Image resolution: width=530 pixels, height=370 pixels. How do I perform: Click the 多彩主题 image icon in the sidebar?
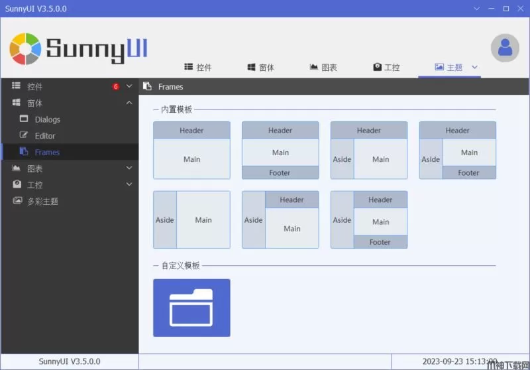[x=17, y=201]
